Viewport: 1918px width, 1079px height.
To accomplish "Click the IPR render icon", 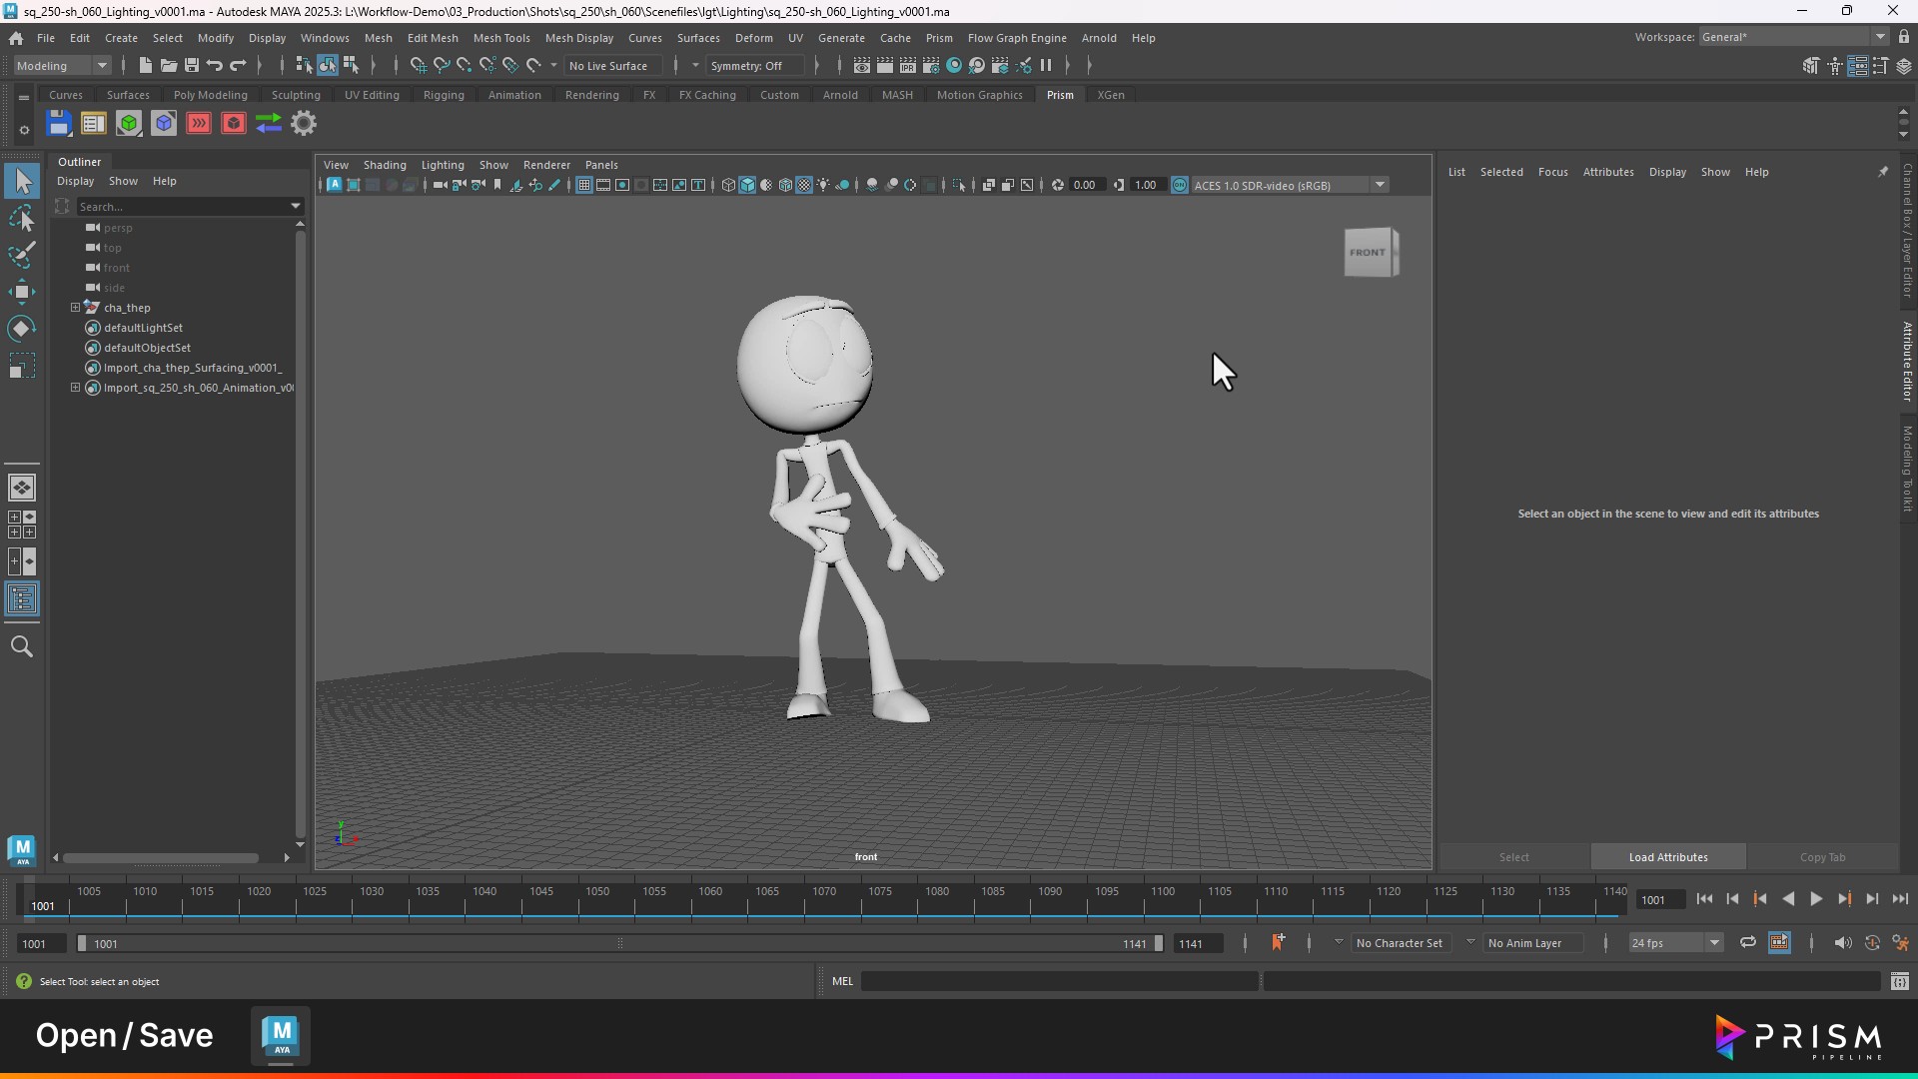I will (x=907, y=65).
